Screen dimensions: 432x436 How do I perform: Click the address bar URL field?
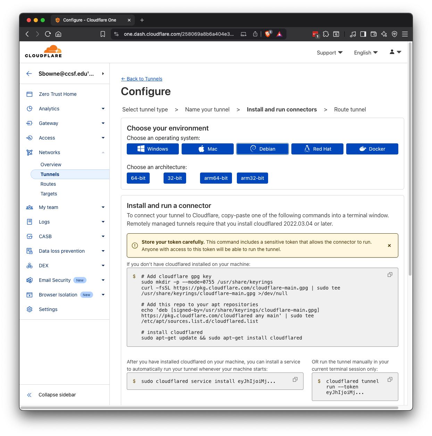(x=179, y=34)
